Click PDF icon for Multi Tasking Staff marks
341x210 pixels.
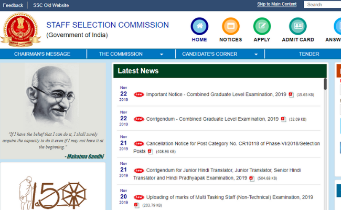coord(137,205)
